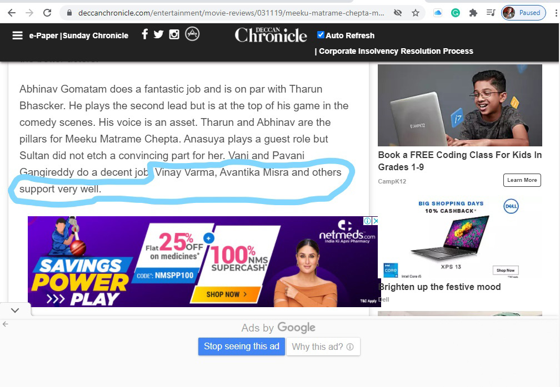This screenshot has width=560, height=387.
Task: Click the address bar URL field
Action: (x=231, y=13)
